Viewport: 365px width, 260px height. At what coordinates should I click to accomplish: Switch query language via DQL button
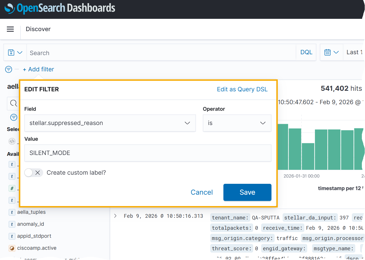[306, 53]
